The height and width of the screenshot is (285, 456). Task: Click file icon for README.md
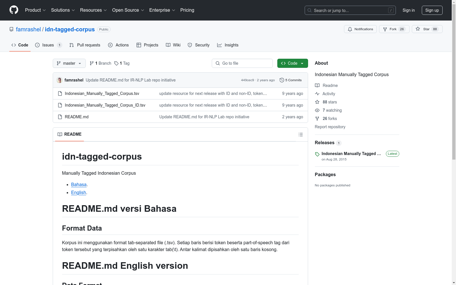tap(60, 117)
